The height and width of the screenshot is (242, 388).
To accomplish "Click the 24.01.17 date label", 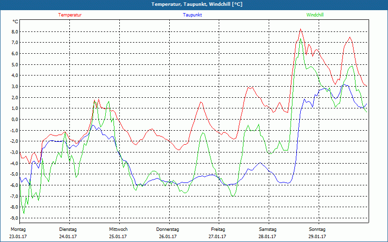I will 68,237.
